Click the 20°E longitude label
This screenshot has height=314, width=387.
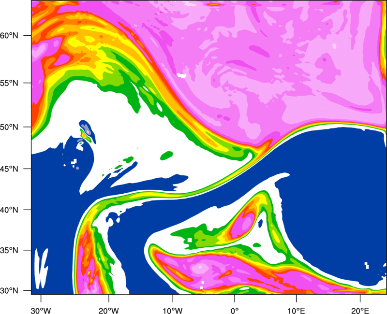359,310
